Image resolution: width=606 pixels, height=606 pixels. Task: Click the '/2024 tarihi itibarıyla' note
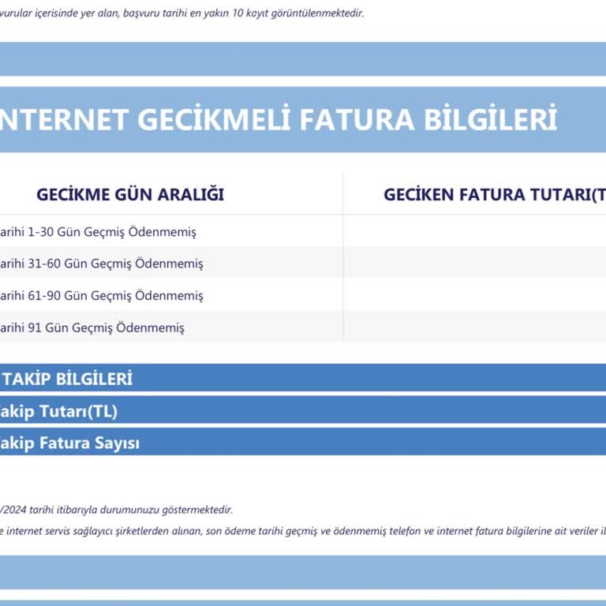[x=116, y=510]
